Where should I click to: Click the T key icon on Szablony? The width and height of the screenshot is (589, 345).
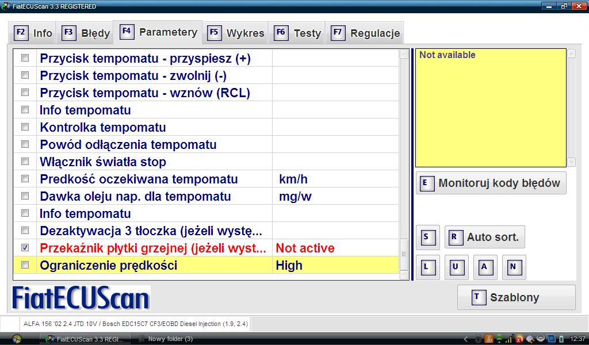click(479, 297)
